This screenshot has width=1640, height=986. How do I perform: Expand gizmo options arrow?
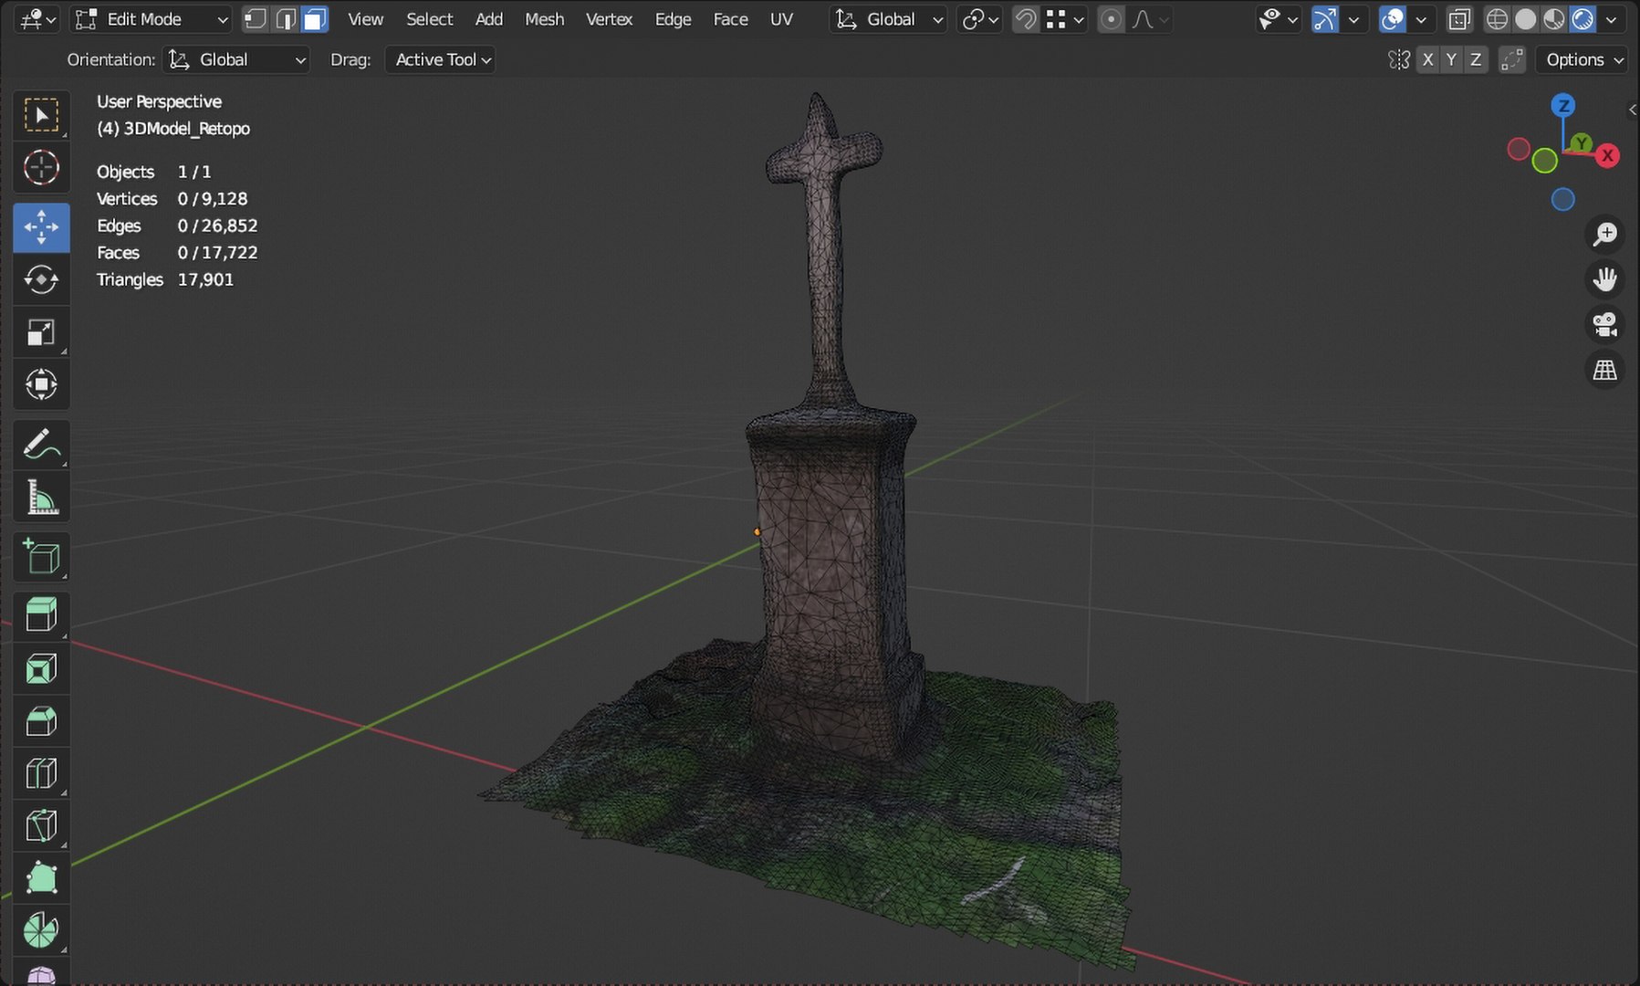point(1353,19)
